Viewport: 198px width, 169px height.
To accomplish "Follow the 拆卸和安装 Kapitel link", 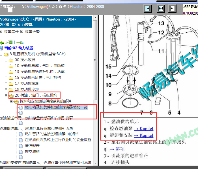I will pos(144,135).
